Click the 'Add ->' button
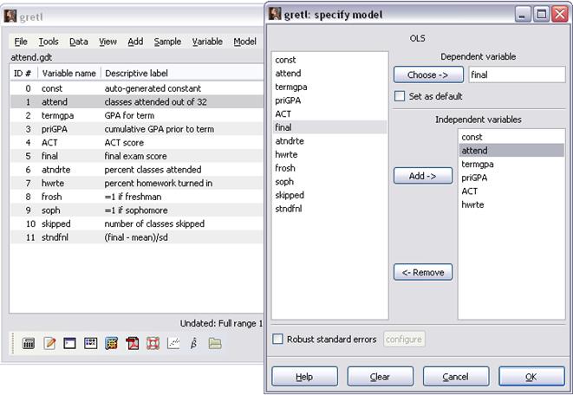573x395 pixels. tap(423, 176)
